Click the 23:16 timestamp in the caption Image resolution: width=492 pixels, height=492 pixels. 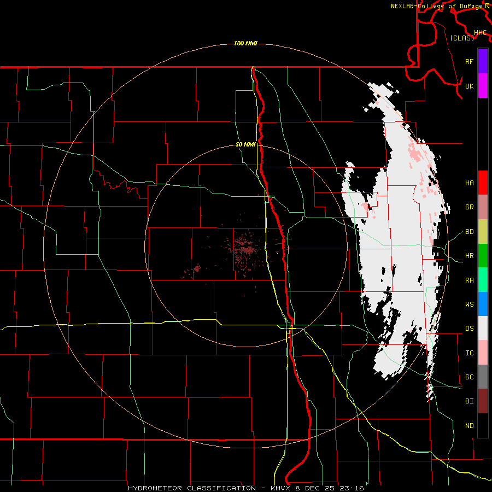point(353,488)
